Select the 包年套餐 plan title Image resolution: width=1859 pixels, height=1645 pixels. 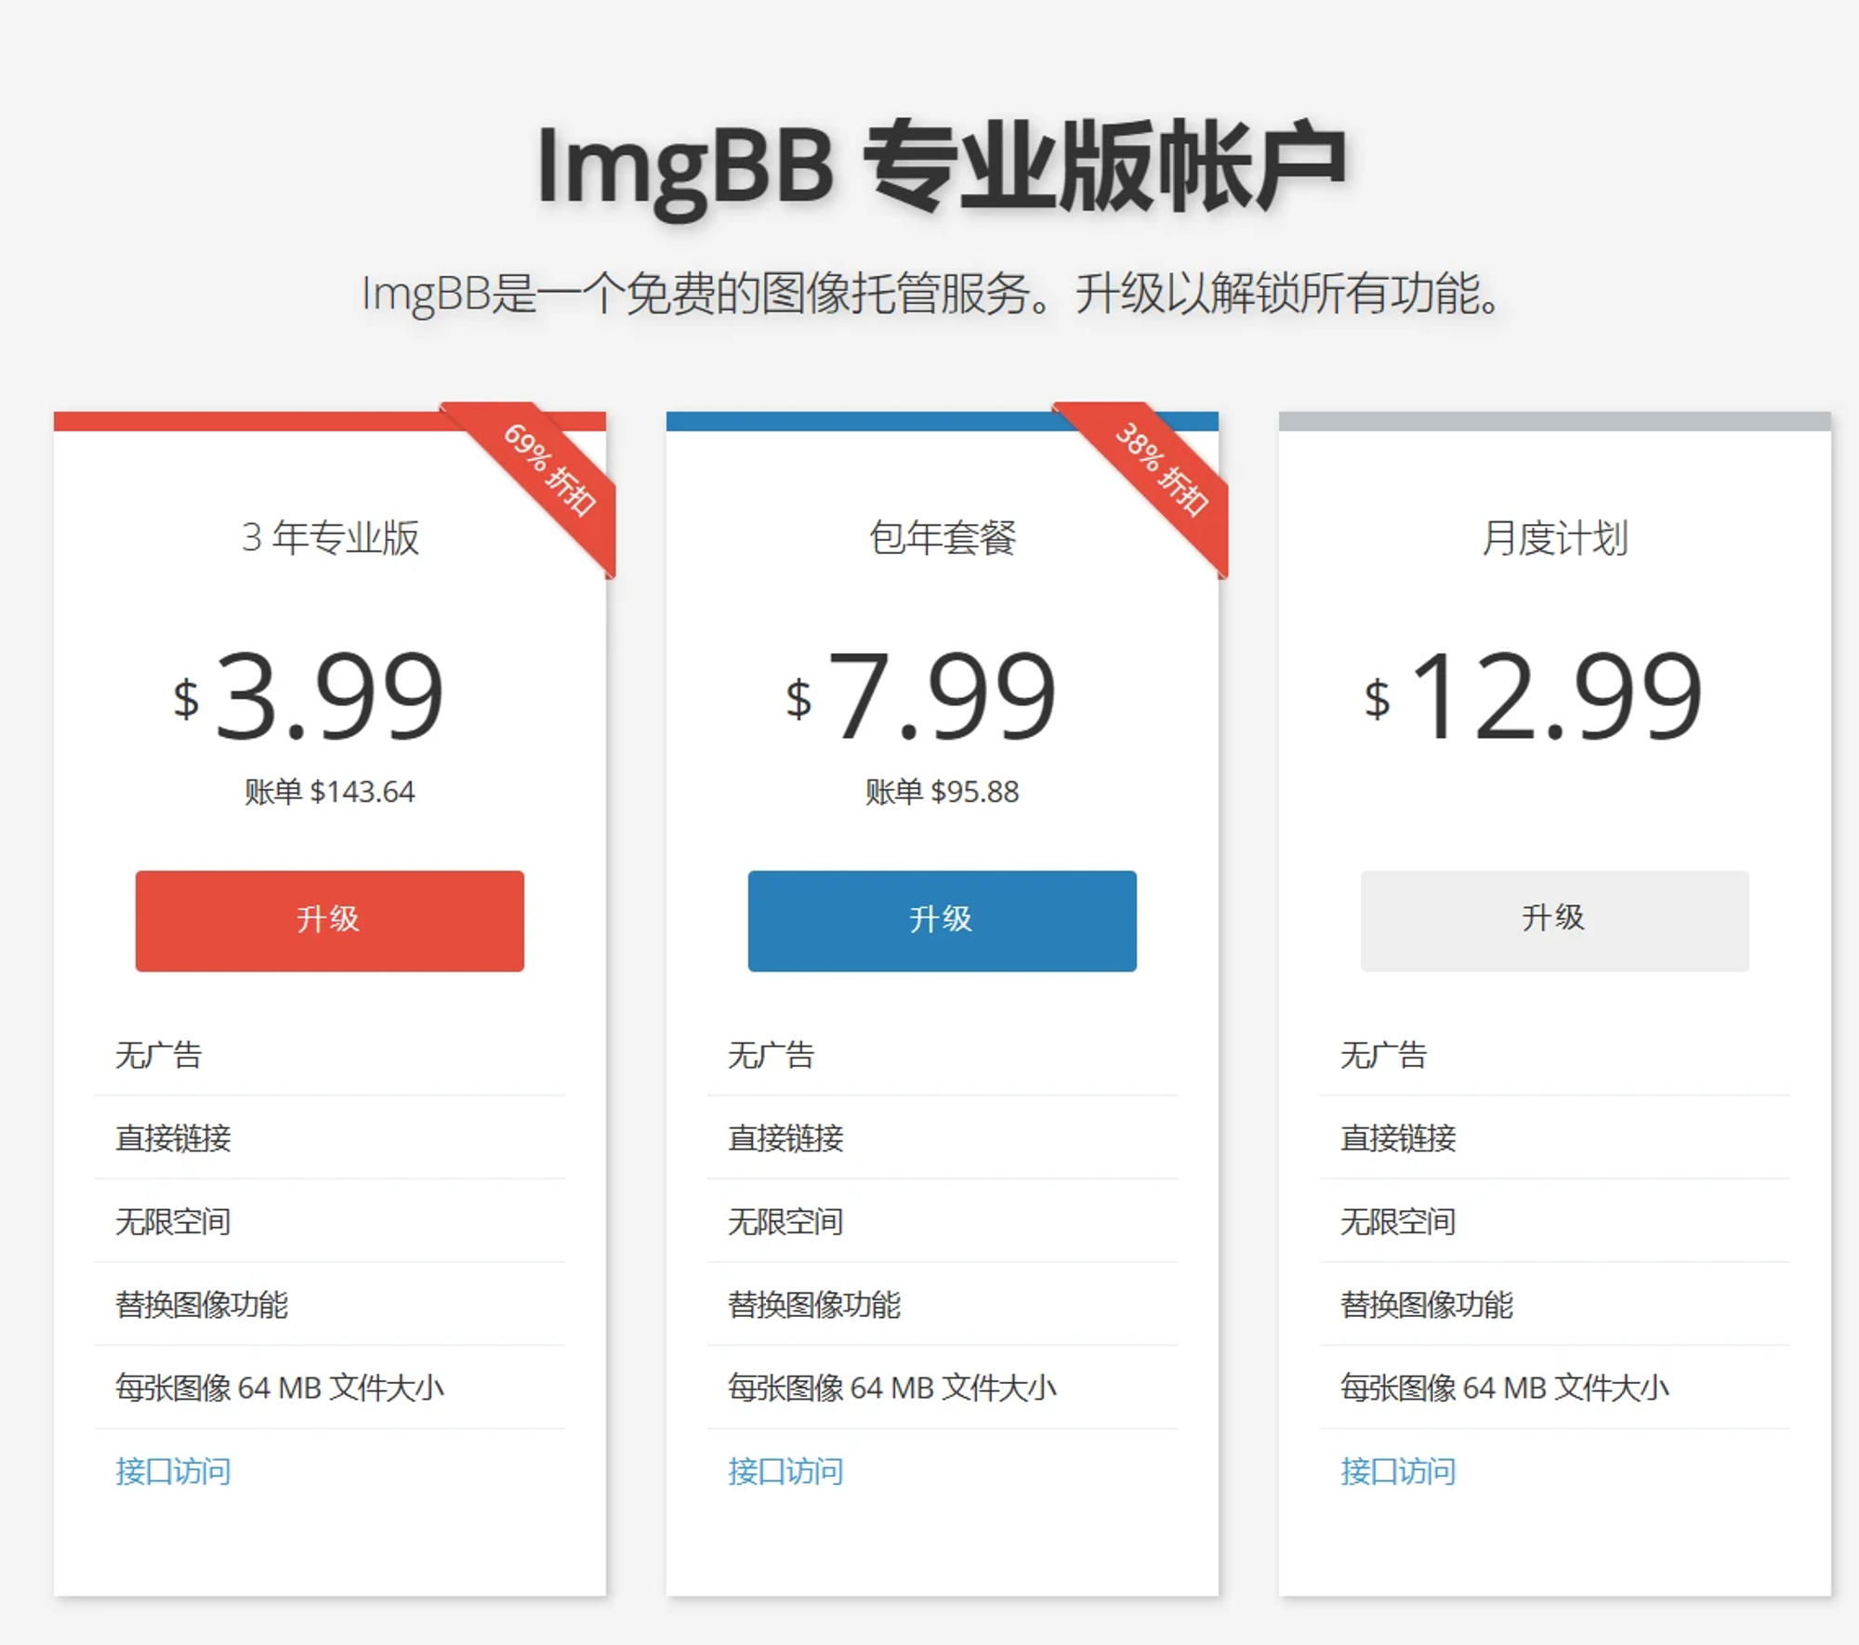943,538
